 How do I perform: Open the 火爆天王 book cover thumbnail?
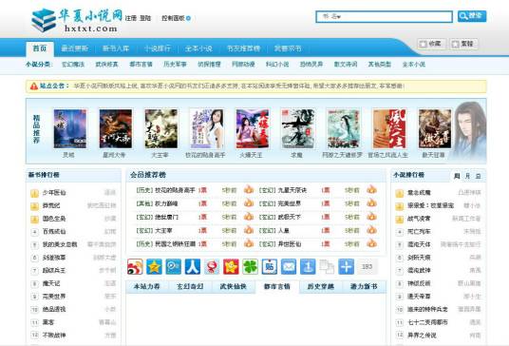pyautogui.click(x=253, y=128)
